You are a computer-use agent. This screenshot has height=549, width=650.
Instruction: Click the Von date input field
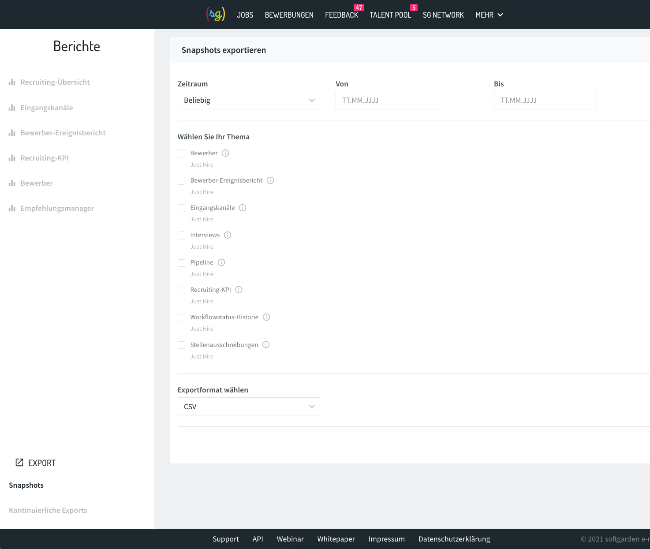click(387, 100)
